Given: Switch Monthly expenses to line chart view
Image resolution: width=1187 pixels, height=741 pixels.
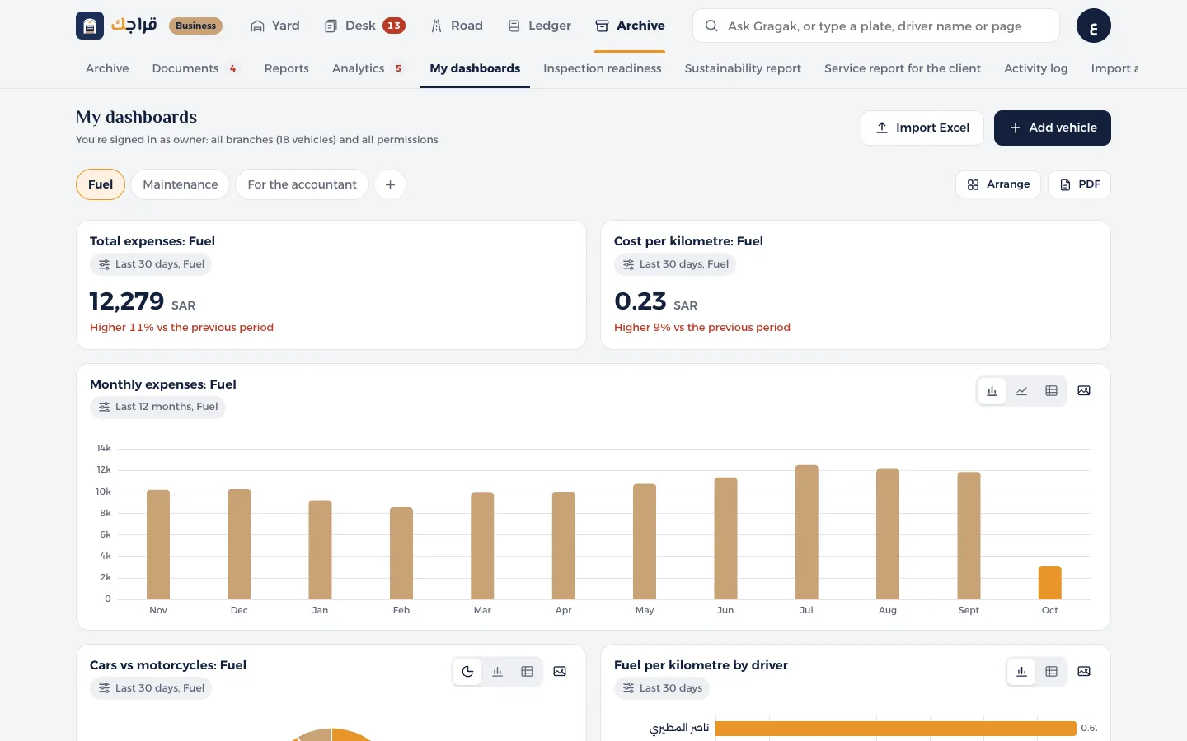Looking at the screenshot, I should point(1021,391).
